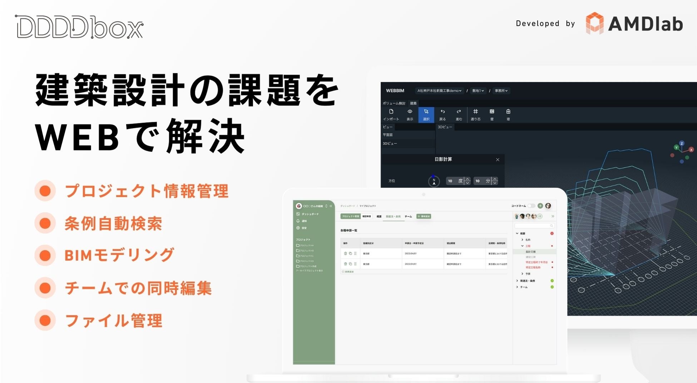This screenshot has width=697, height=383.
Task: Decrease the 分 minutes stepper value
Action: [495, 183]
